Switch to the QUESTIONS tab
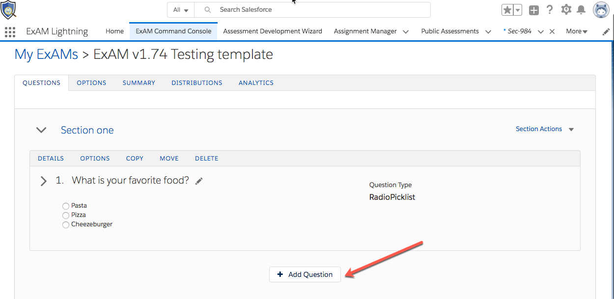This screenshot has height=299, width=614. pyautogui.click(x=42, y=83)
